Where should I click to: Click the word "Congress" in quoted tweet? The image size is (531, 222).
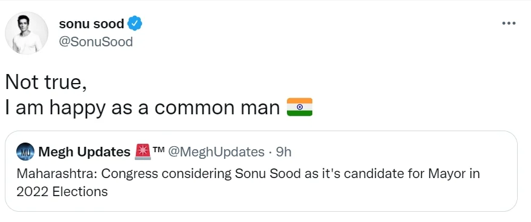tap(130, 174)
